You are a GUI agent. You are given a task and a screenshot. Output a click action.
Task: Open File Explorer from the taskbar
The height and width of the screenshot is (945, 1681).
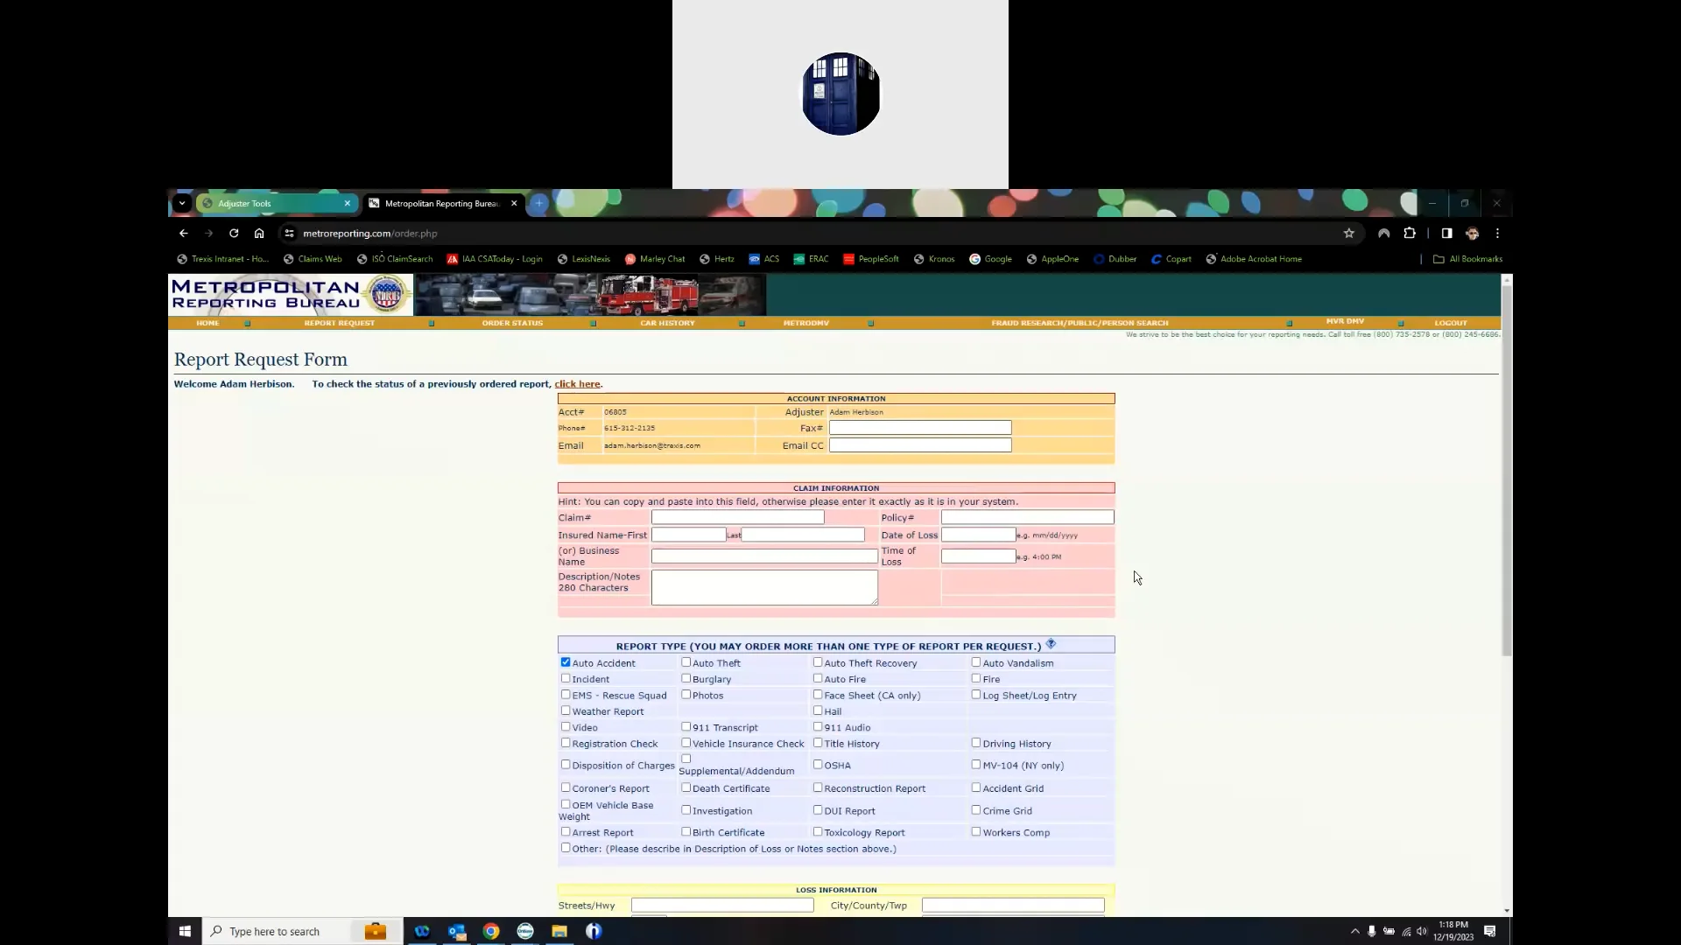[559, 931]
